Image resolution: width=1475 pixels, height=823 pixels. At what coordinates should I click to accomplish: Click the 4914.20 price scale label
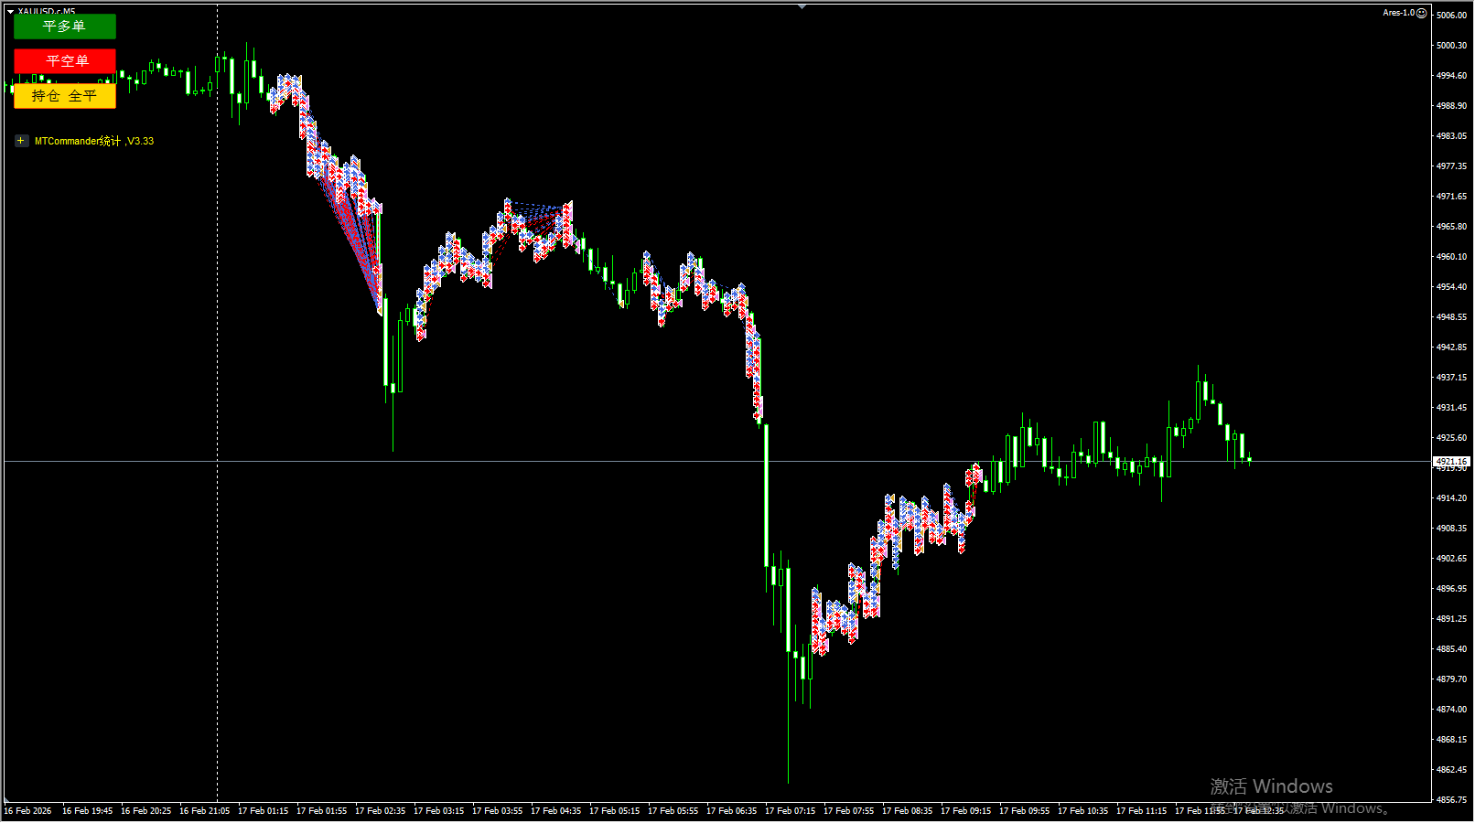coord(1451,498)
